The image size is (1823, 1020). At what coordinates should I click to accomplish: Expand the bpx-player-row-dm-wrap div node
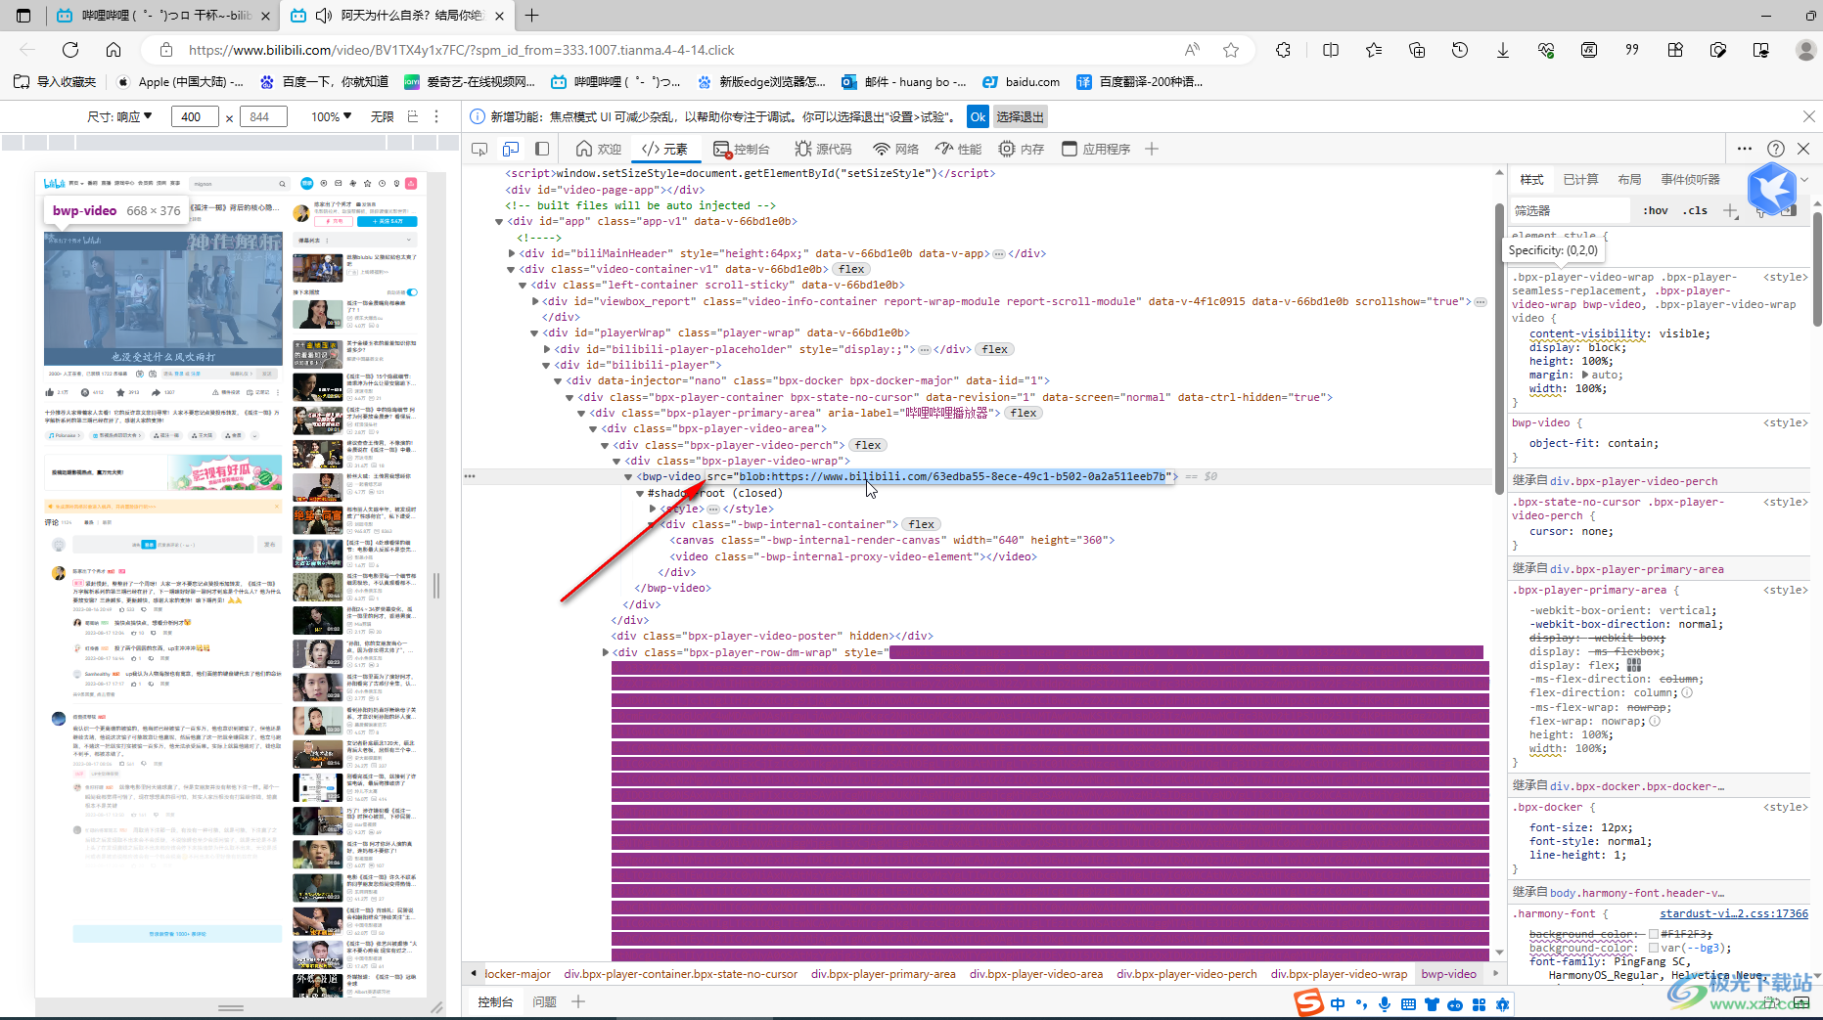[605, 652]
